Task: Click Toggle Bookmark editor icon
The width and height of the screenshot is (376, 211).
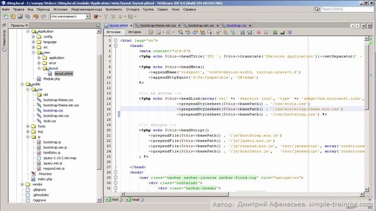Action: pos(233,32)
